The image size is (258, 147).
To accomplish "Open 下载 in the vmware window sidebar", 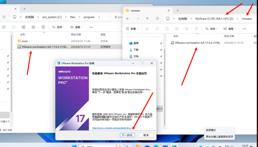I will click(136, 50).
